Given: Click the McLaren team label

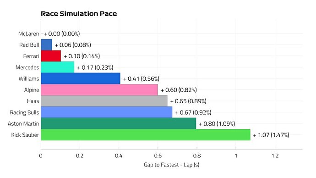Looking at the screenshot, I should pos(28,33).
